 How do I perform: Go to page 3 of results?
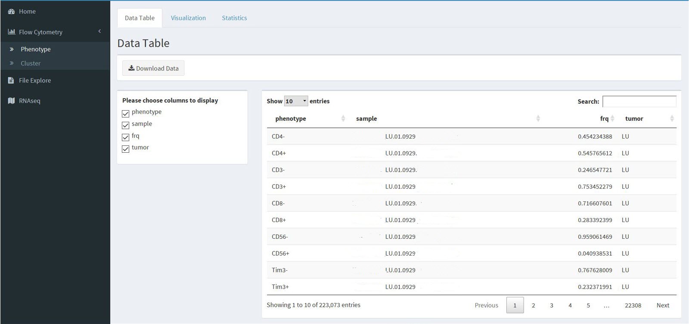click(x=552, y=305)
